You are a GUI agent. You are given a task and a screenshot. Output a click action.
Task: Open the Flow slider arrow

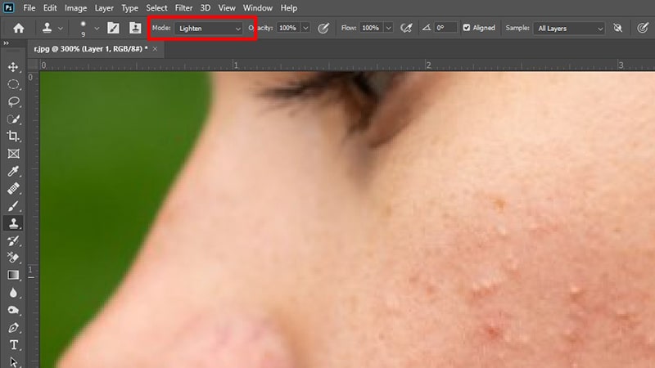(x=388, y=28)
